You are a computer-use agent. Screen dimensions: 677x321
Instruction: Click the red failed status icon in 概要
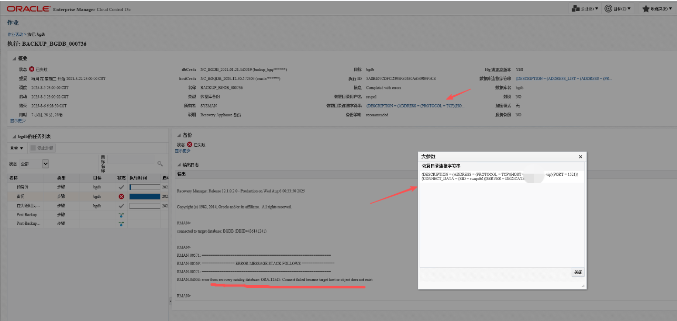[32, 69]
